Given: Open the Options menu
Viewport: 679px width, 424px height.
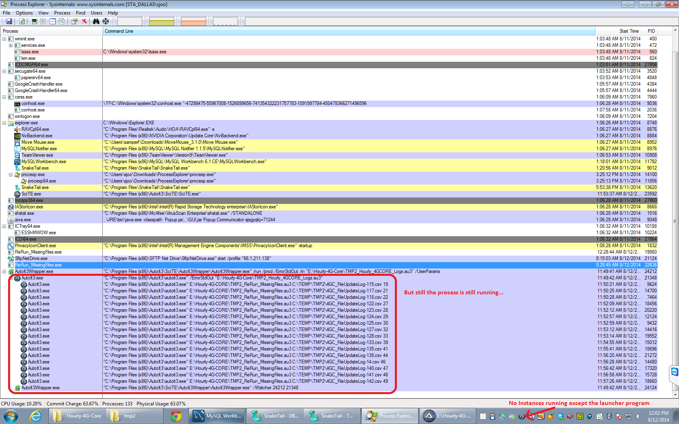Looking at the screenshot, I should coord(24,13).
